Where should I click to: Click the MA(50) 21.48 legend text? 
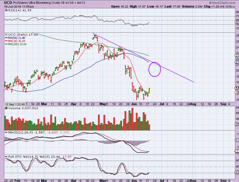(x=16, y=38)
